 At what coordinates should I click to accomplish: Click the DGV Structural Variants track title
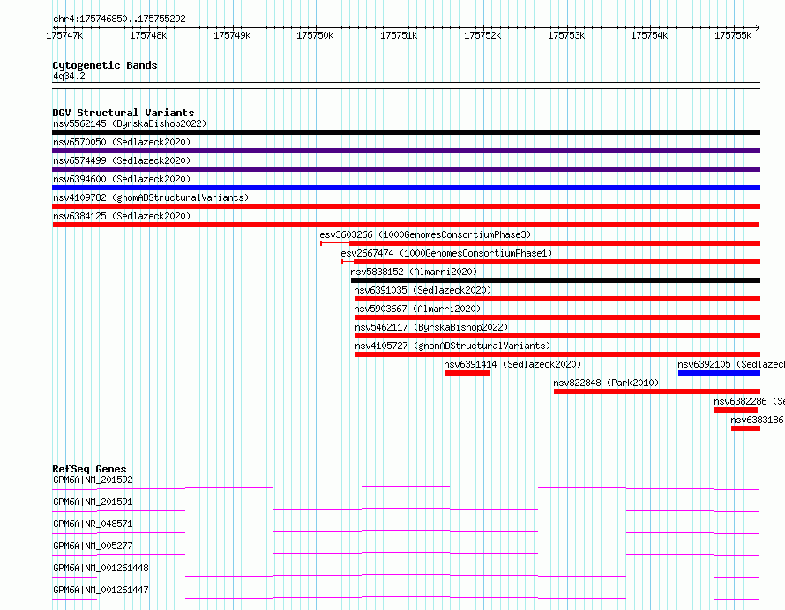(123, 113)
